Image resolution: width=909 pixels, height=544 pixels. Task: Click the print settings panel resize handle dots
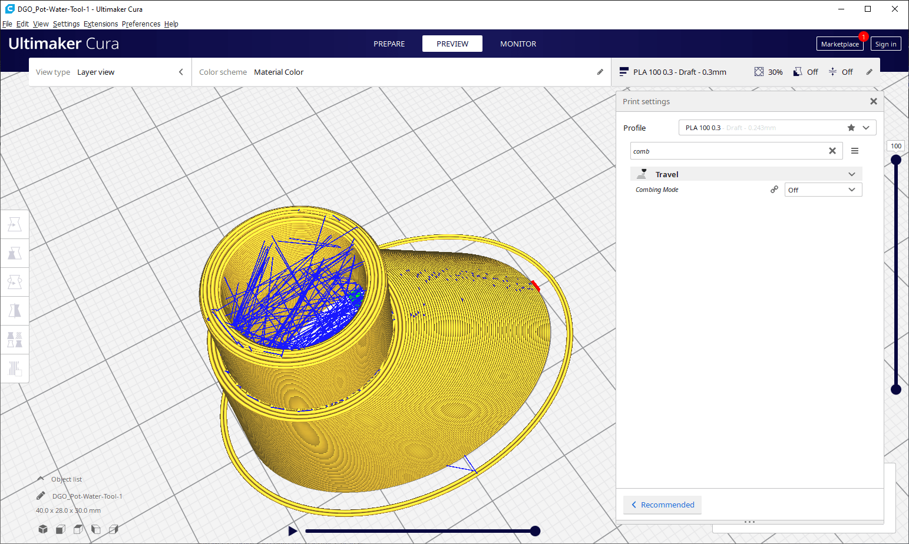(749, 522)
